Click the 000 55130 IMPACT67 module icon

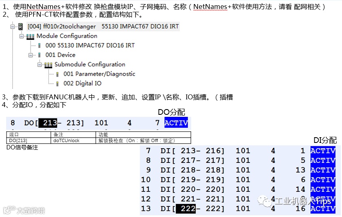coord(39,46)
